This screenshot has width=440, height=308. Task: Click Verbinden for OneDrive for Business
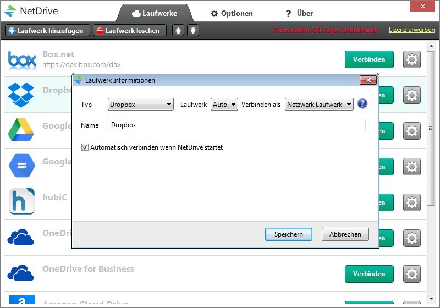click(369, 274)
